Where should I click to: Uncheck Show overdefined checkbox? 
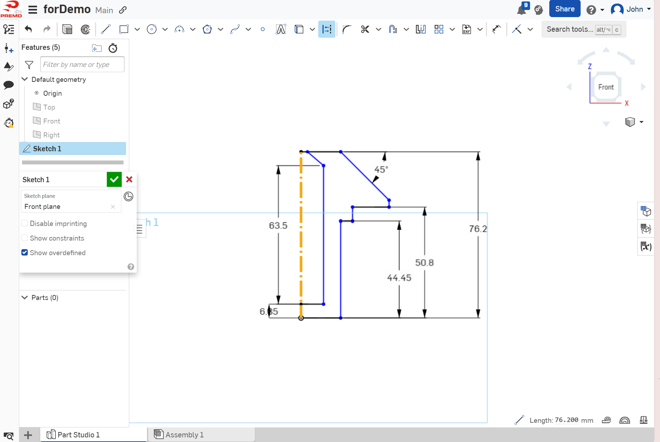tap(25, 252)
